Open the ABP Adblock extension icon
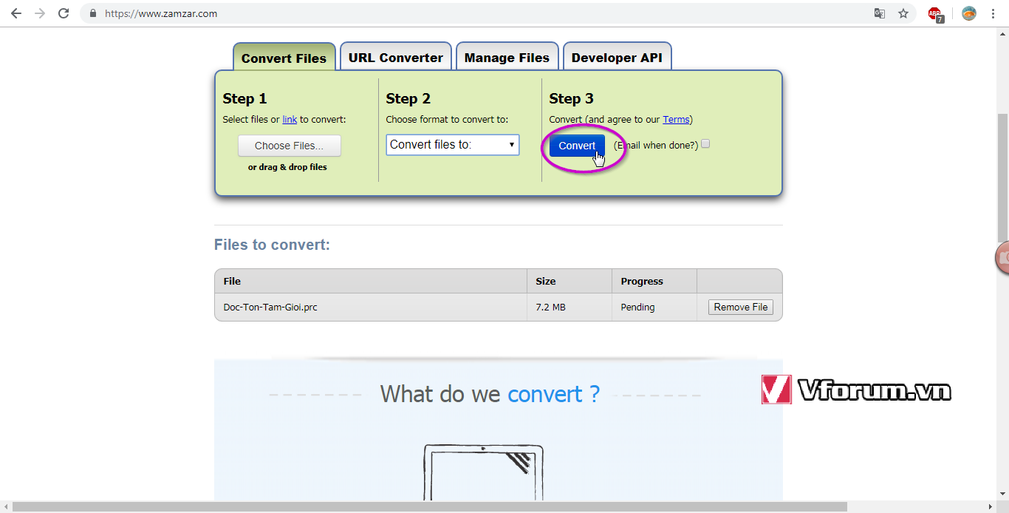 [x=936, y=14]
